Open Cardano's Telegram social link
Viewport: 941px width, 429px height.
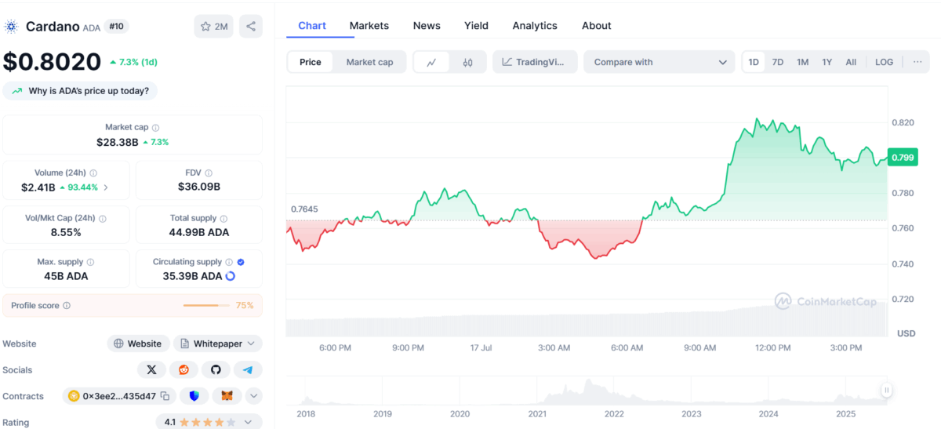coord(248,369)
